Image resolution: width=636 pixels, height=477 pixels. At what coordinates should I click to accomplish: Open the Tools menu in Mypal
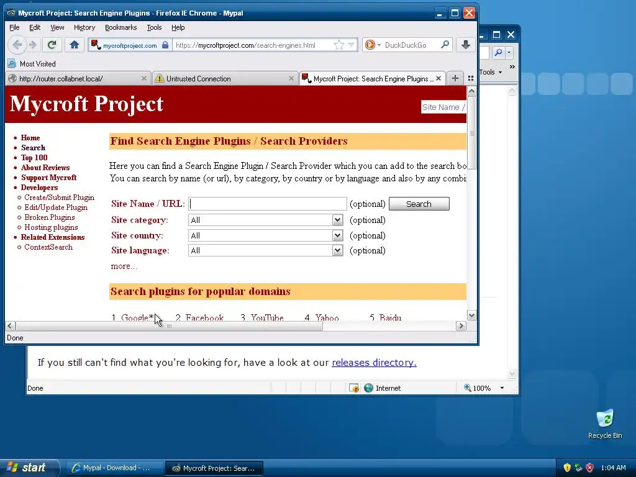tap(154, 27)
